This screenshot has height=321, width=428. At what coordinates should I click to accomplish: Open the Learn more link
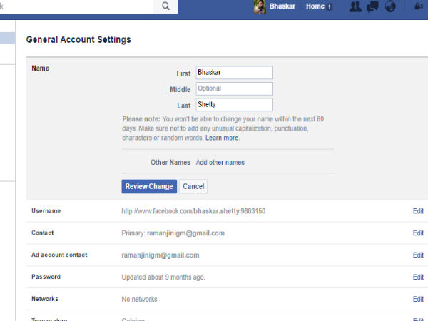[x=222, y=138]
